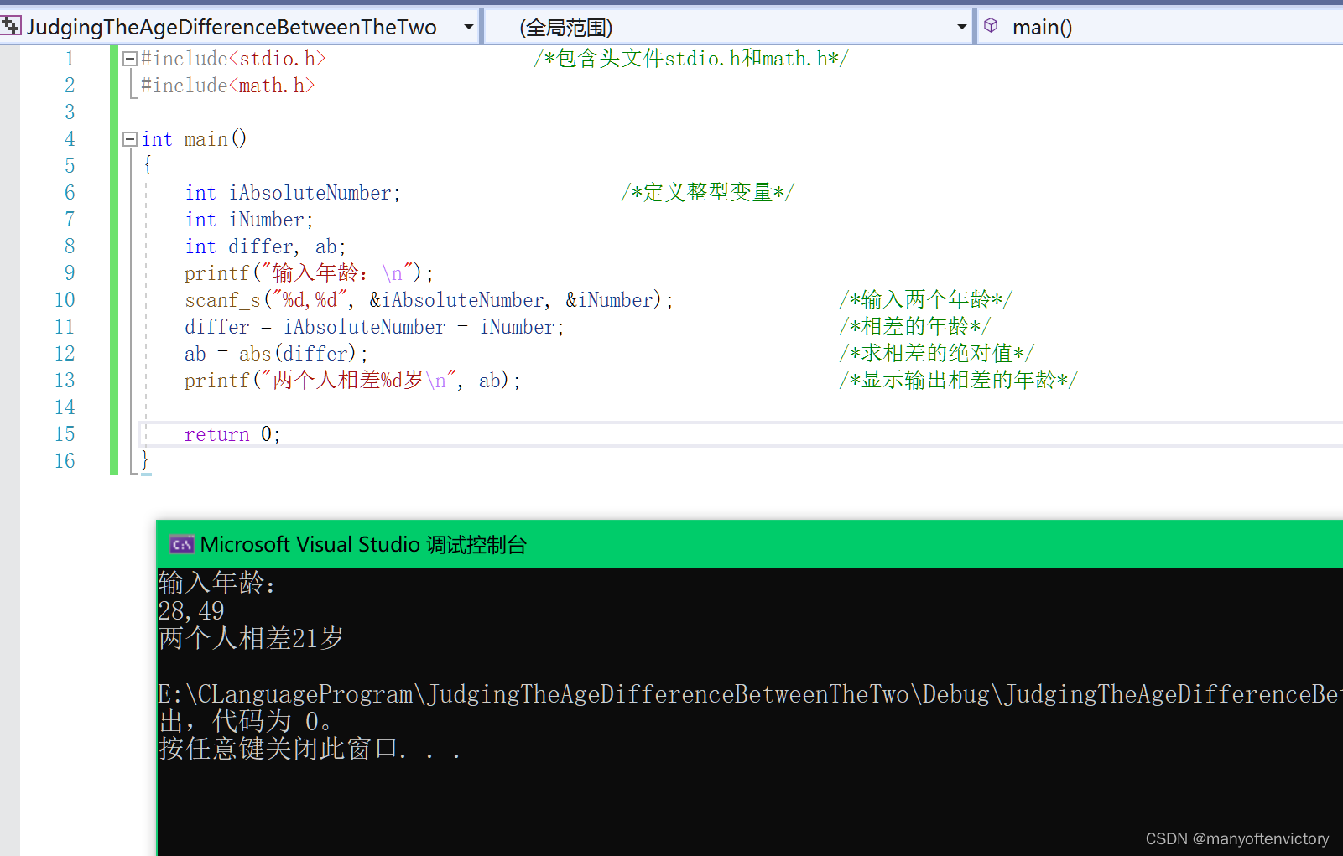Click the project icon beside JudgingTheAgeDifferenceBetweenTheTwo
Image resolution: width=1343 pixels, height=856 pixels.
tap(11, 26)
